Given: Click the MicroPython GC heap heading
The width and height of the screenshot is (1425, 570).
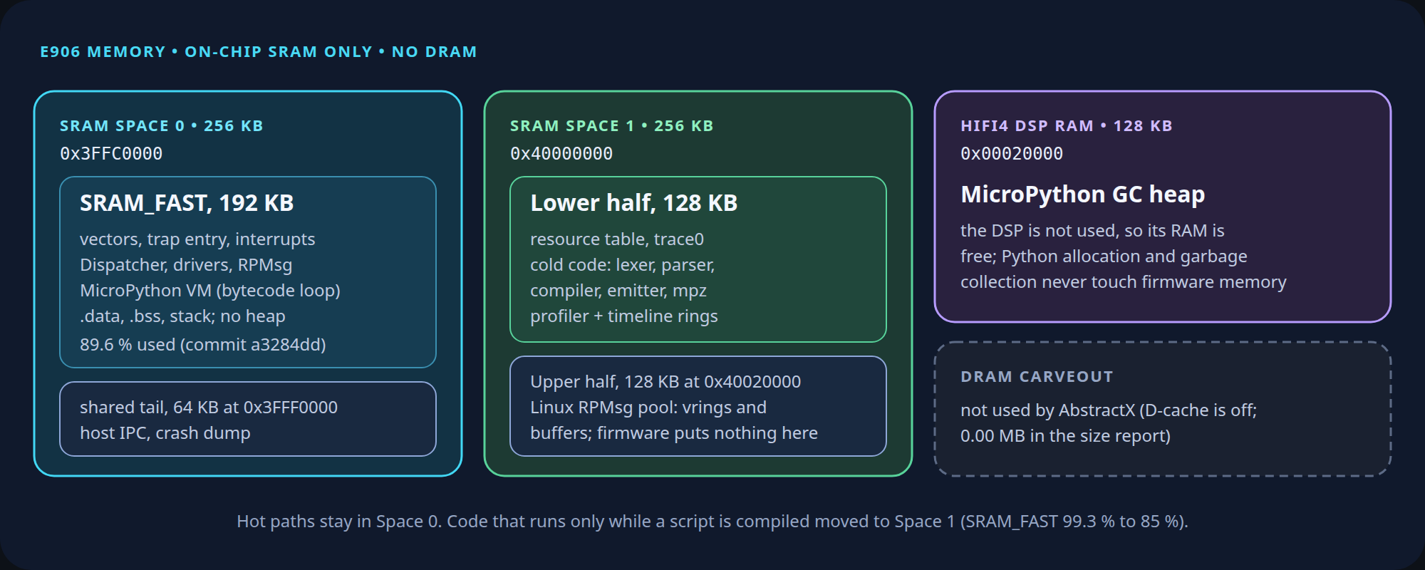Looking at the screenshot, I should tap(1083, 195).
